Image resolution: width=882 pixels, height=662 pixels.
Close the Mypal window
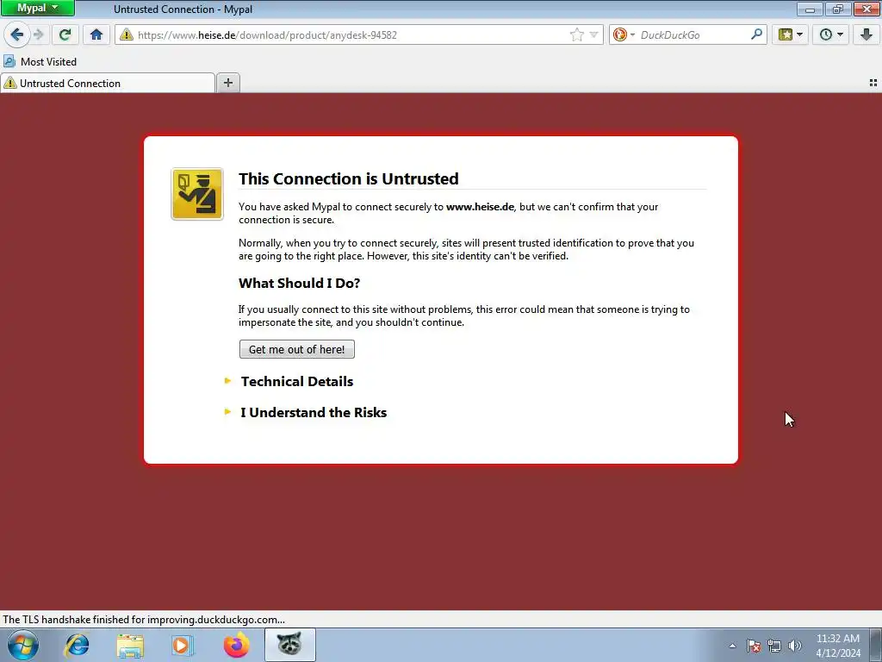coord(866,9)
